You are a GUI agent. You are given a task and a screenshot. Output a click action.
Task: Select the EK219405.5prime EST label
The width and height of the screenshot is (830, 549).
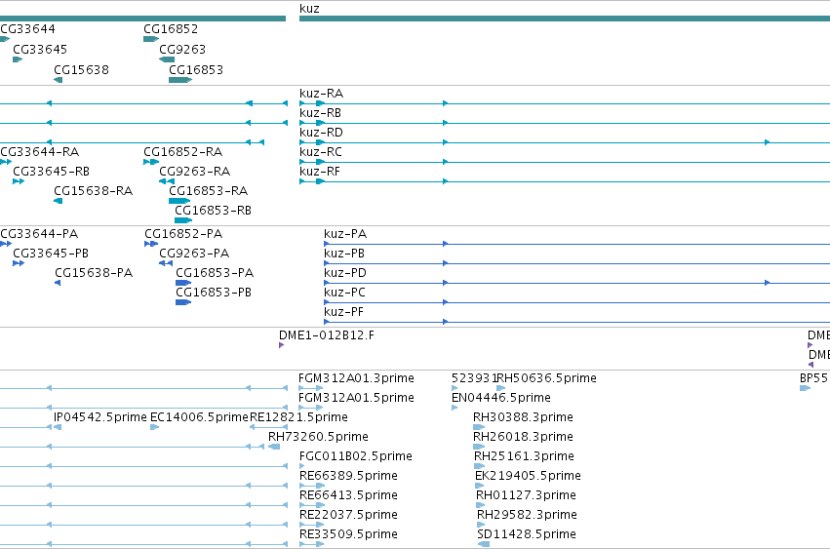tap(528, 477)
